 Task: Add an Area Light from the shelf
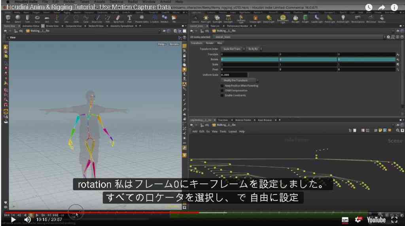[x=228, y=19]
